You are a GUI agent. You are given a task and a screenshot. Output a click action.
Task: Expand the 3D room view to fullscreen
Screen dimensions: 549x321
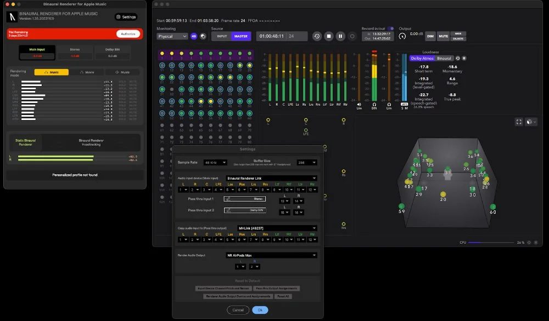[x=519, y=122]
